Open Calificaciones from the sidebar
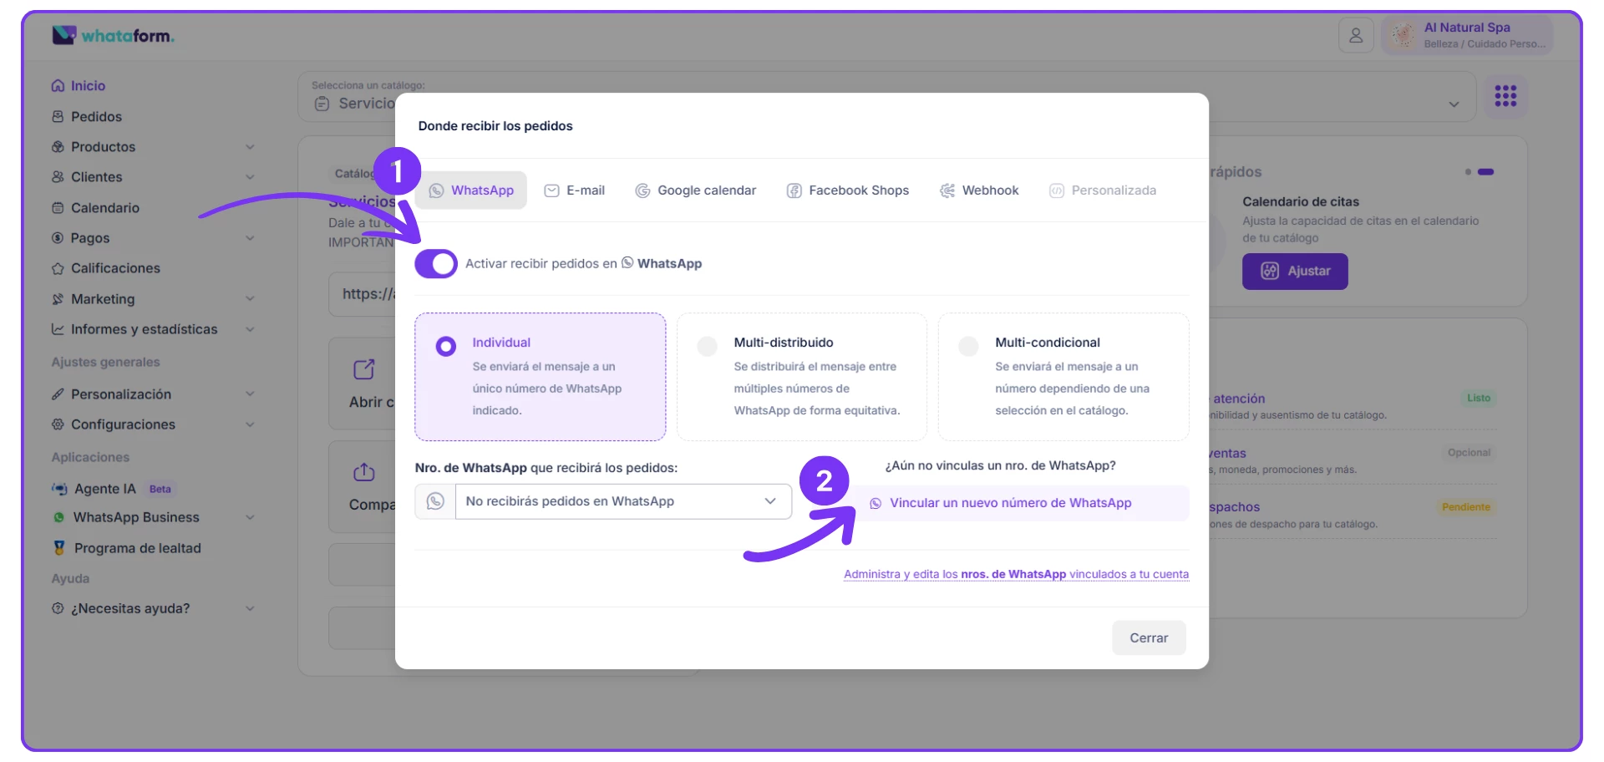The height and width of the screenshot is (762, 1604). pyautogui.click(x=115, y=268)
